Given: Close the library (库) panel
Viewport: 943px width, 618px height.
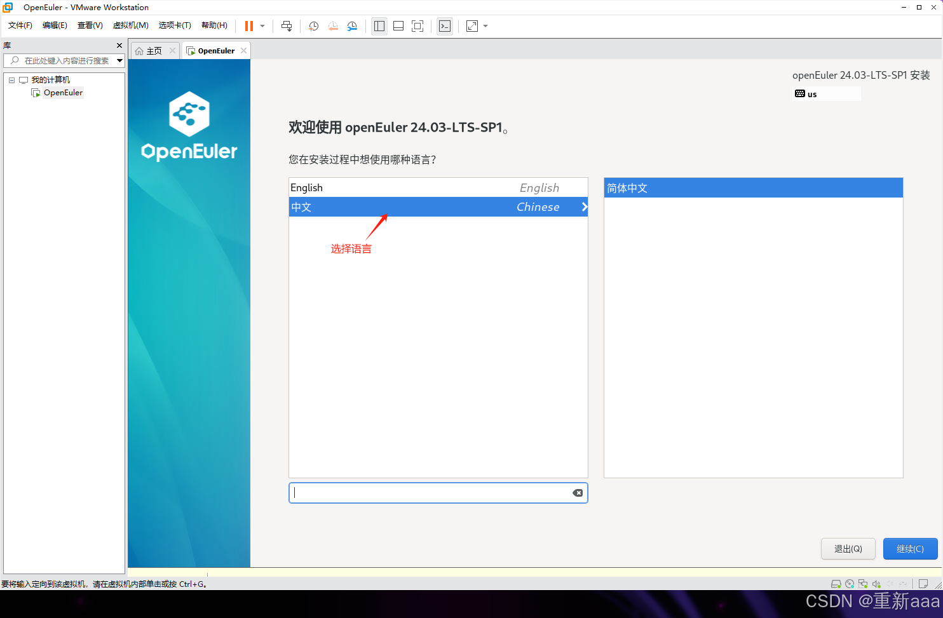Looking at the screenshot, I should tap(119, 46).
